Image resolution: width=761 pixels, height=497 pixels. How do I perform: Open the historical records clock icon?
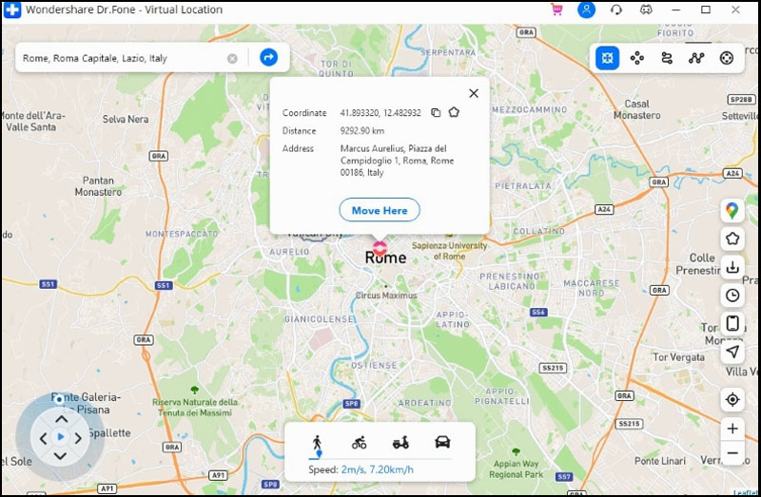732,296
